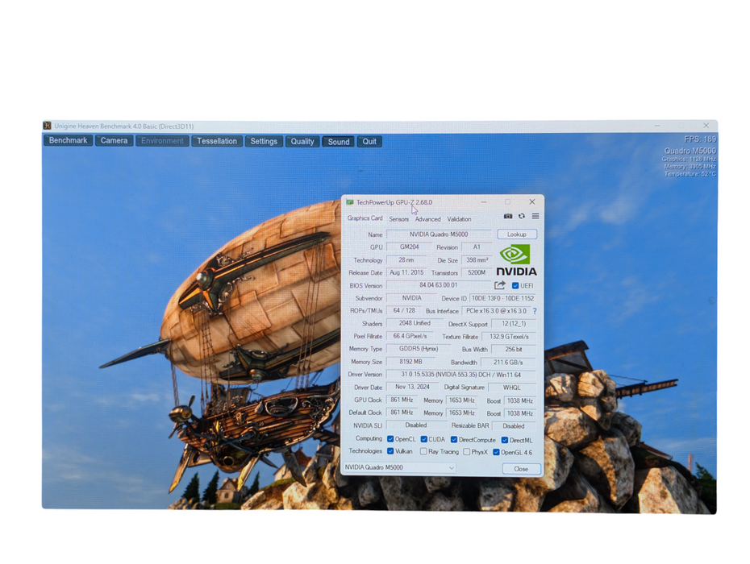Open the NVIDIA Quadro M5000 GPU selector dropdown
The width and height of the screenshot is (750, 564).
(399, 467)
